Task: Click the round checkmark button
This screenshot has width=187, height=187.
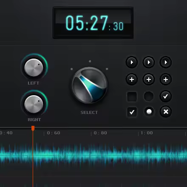Action: point(166,96)
